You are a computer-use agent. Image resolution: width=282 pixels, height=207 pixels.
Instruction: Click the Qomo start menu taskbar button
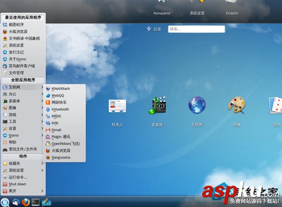5,202
